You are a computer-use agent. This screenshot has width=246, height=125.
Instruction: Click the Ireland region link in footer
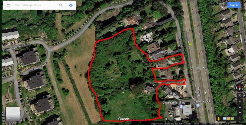point(196,124)
